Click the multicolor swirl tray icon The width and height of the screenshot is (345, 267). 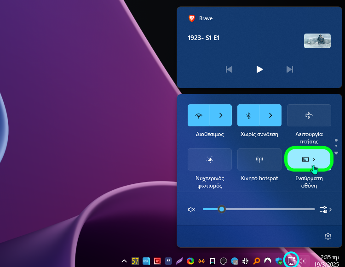click(x=190, y=261)
